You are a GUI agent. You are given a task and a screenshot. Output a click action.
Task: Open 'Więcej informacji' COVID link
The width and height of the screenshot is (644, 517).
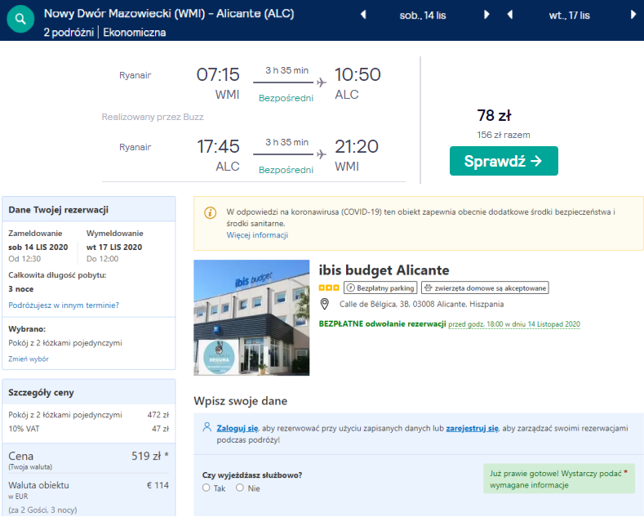(x=257, y=235)
